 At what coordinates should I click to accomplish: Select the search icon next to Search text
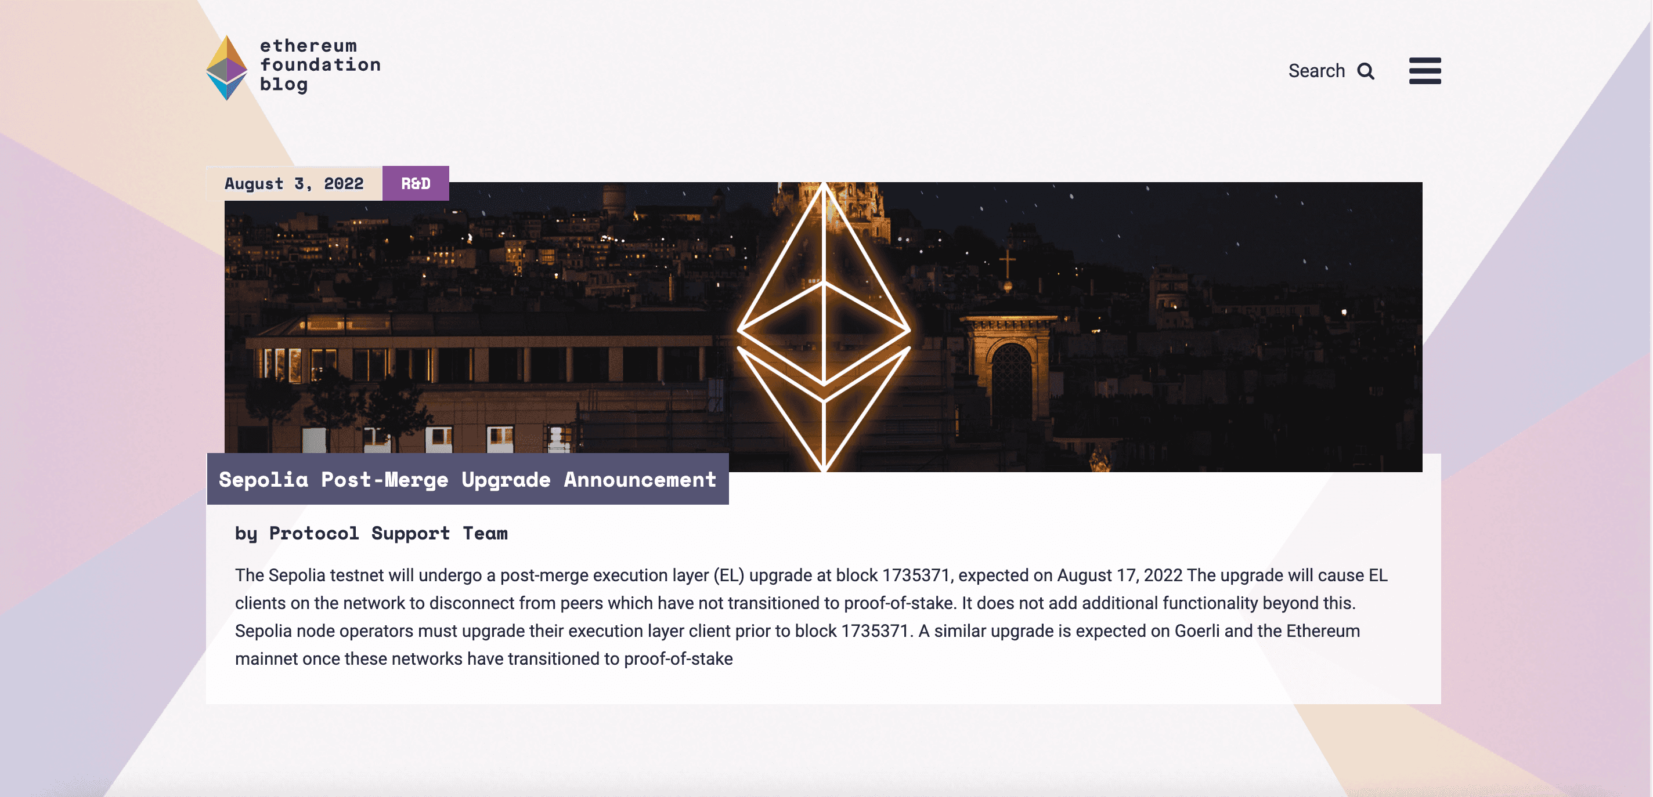1367,71
